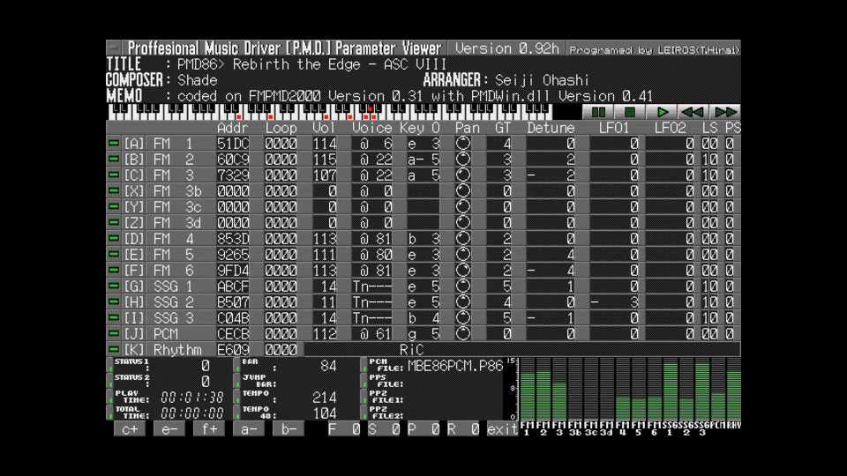Click the Tempo 48 value 104
Screen dimensions: 847x476
coord(324,413)
